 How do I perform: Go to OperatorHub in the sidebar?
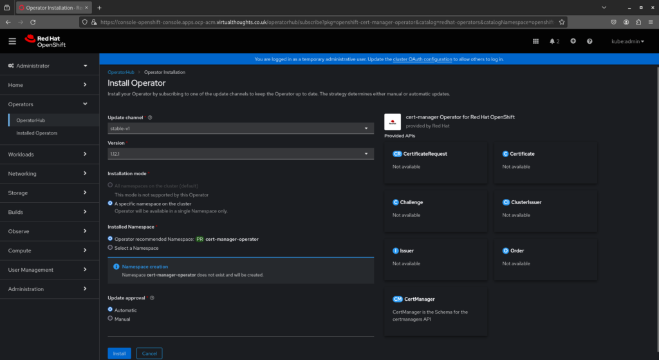[x=31, y=120]
